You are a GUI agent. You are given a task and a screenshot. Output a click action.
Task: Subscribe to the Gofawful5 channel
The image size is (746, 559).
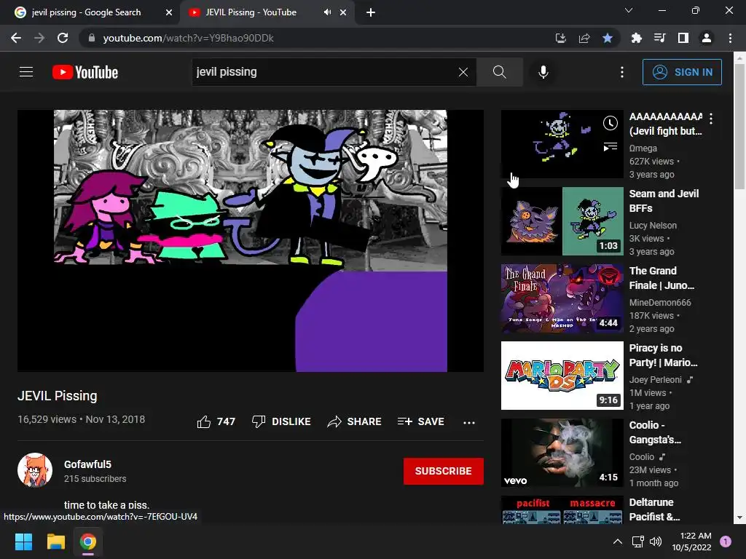pyautogui.click(x=444, y=471)
